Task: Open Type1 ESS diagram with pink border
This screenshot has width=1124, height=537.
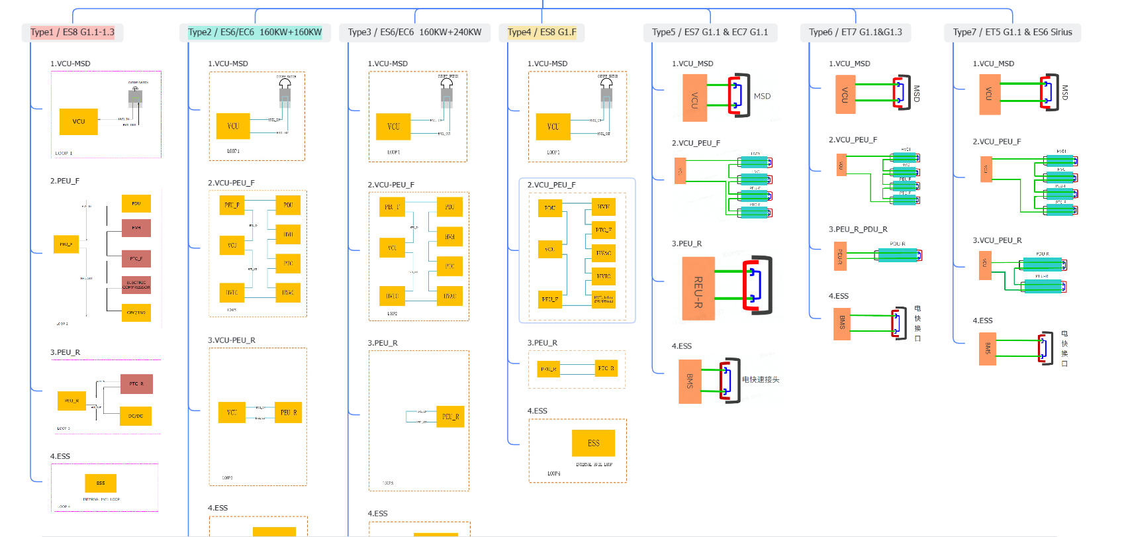Action: (x=105, y=487)
